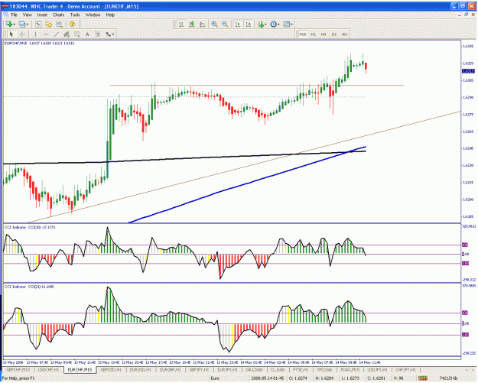Open the Tools menu
478x383 pixels.
pyautogui.click(x=75, y=15)
